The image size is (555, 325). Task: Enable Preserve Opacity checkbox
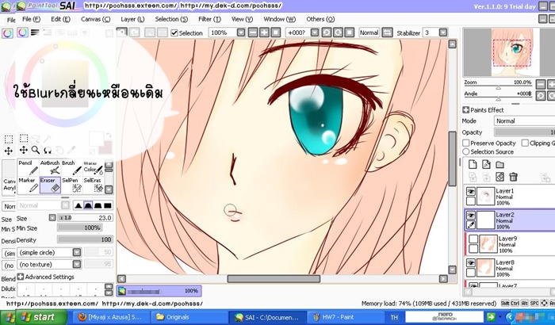466,143
